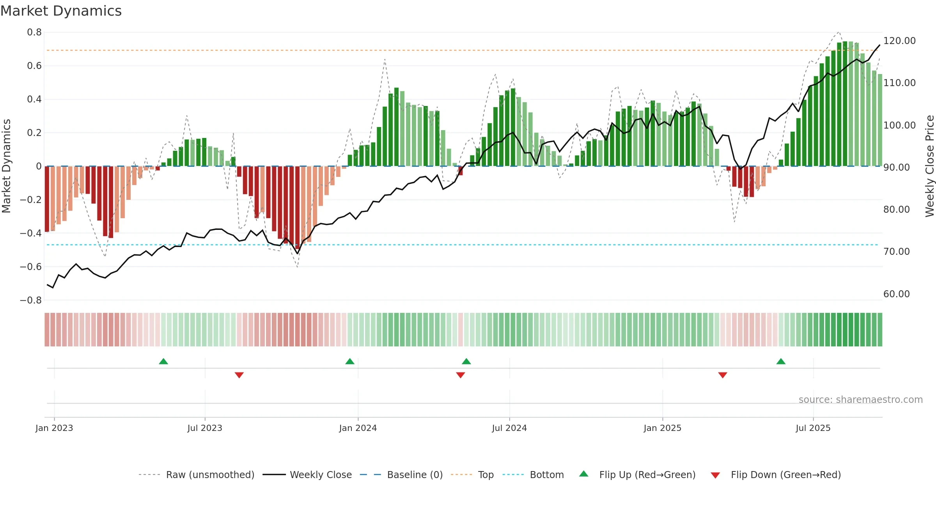This screenshot has width=936, height=526.
Task: Toggle the Baseline (0) legend entry
Action: point(401,475)
